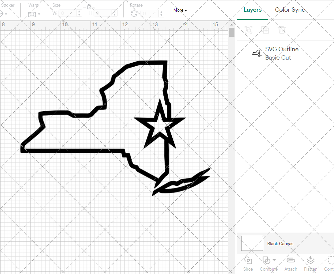Duplicate the layer using the duplicate icon

(266, 30)
